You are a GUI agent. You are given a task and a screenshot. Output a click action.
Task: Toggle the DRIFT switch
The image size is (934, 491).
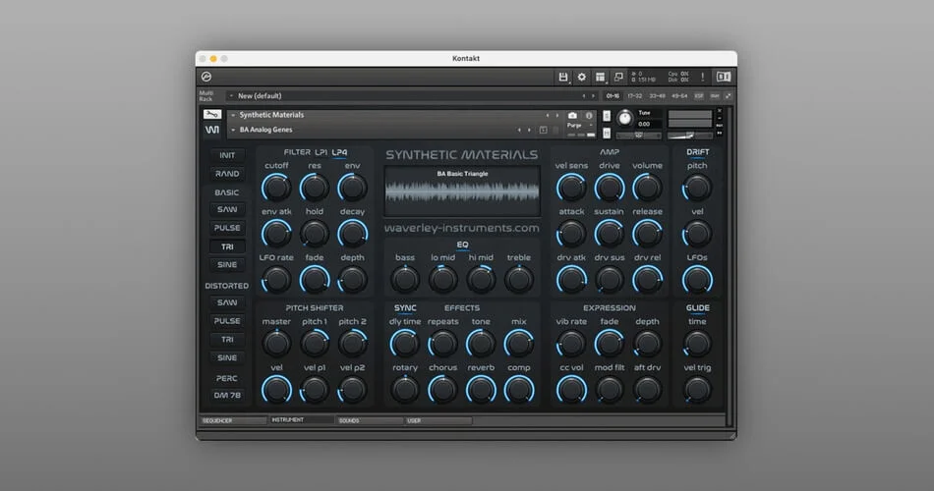[x=697, y=152]
